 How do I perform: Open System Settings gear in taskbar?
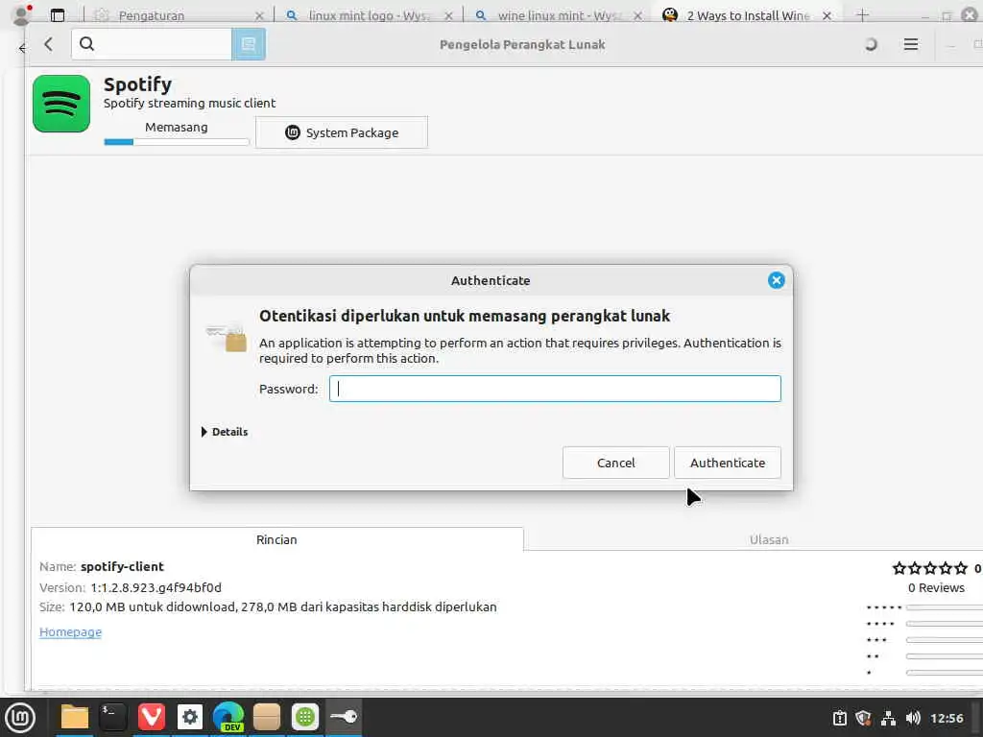[x=190, y=717]
